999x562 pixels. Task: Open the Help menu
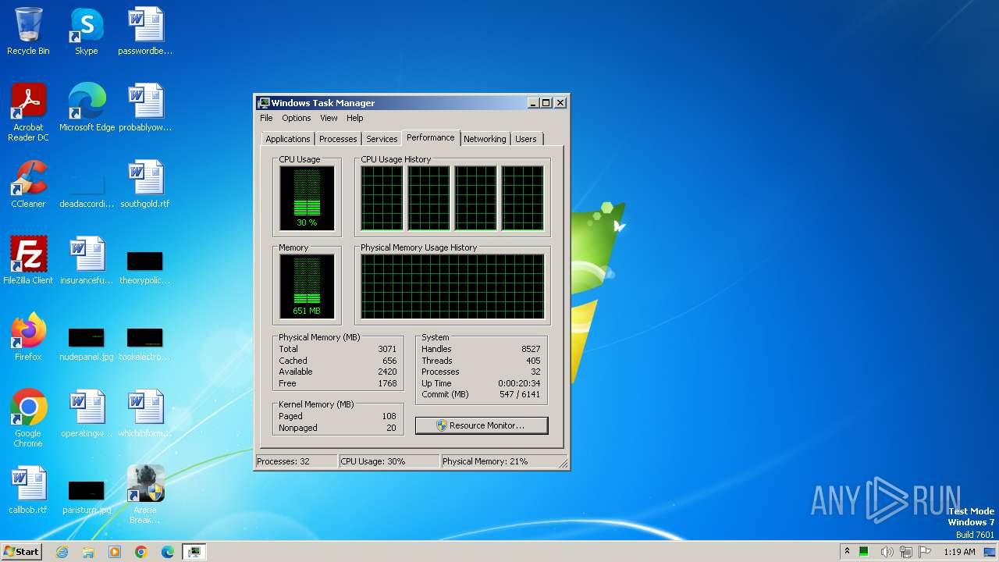[x=355, y=118]
